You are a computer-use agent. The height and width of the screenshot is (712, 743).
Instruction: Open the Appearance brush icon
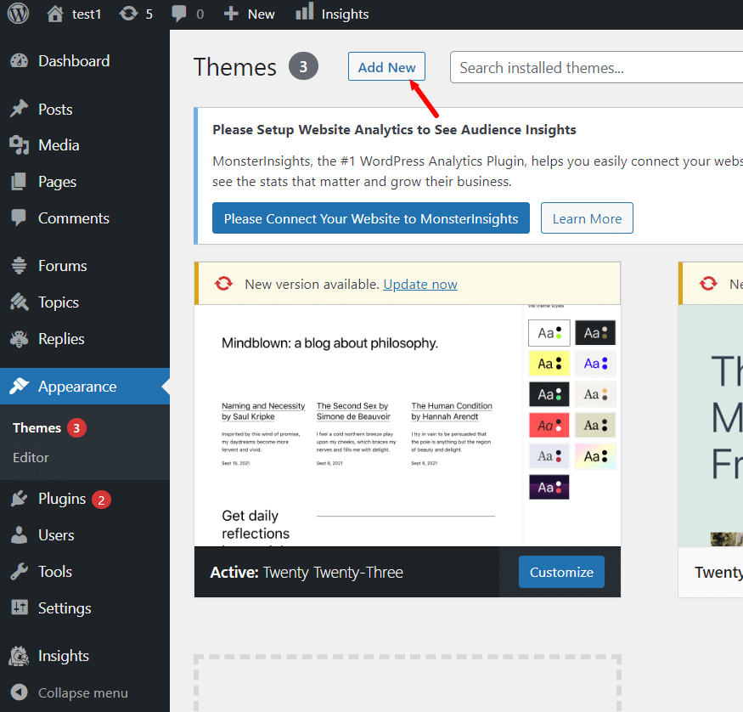coord(19,386)
